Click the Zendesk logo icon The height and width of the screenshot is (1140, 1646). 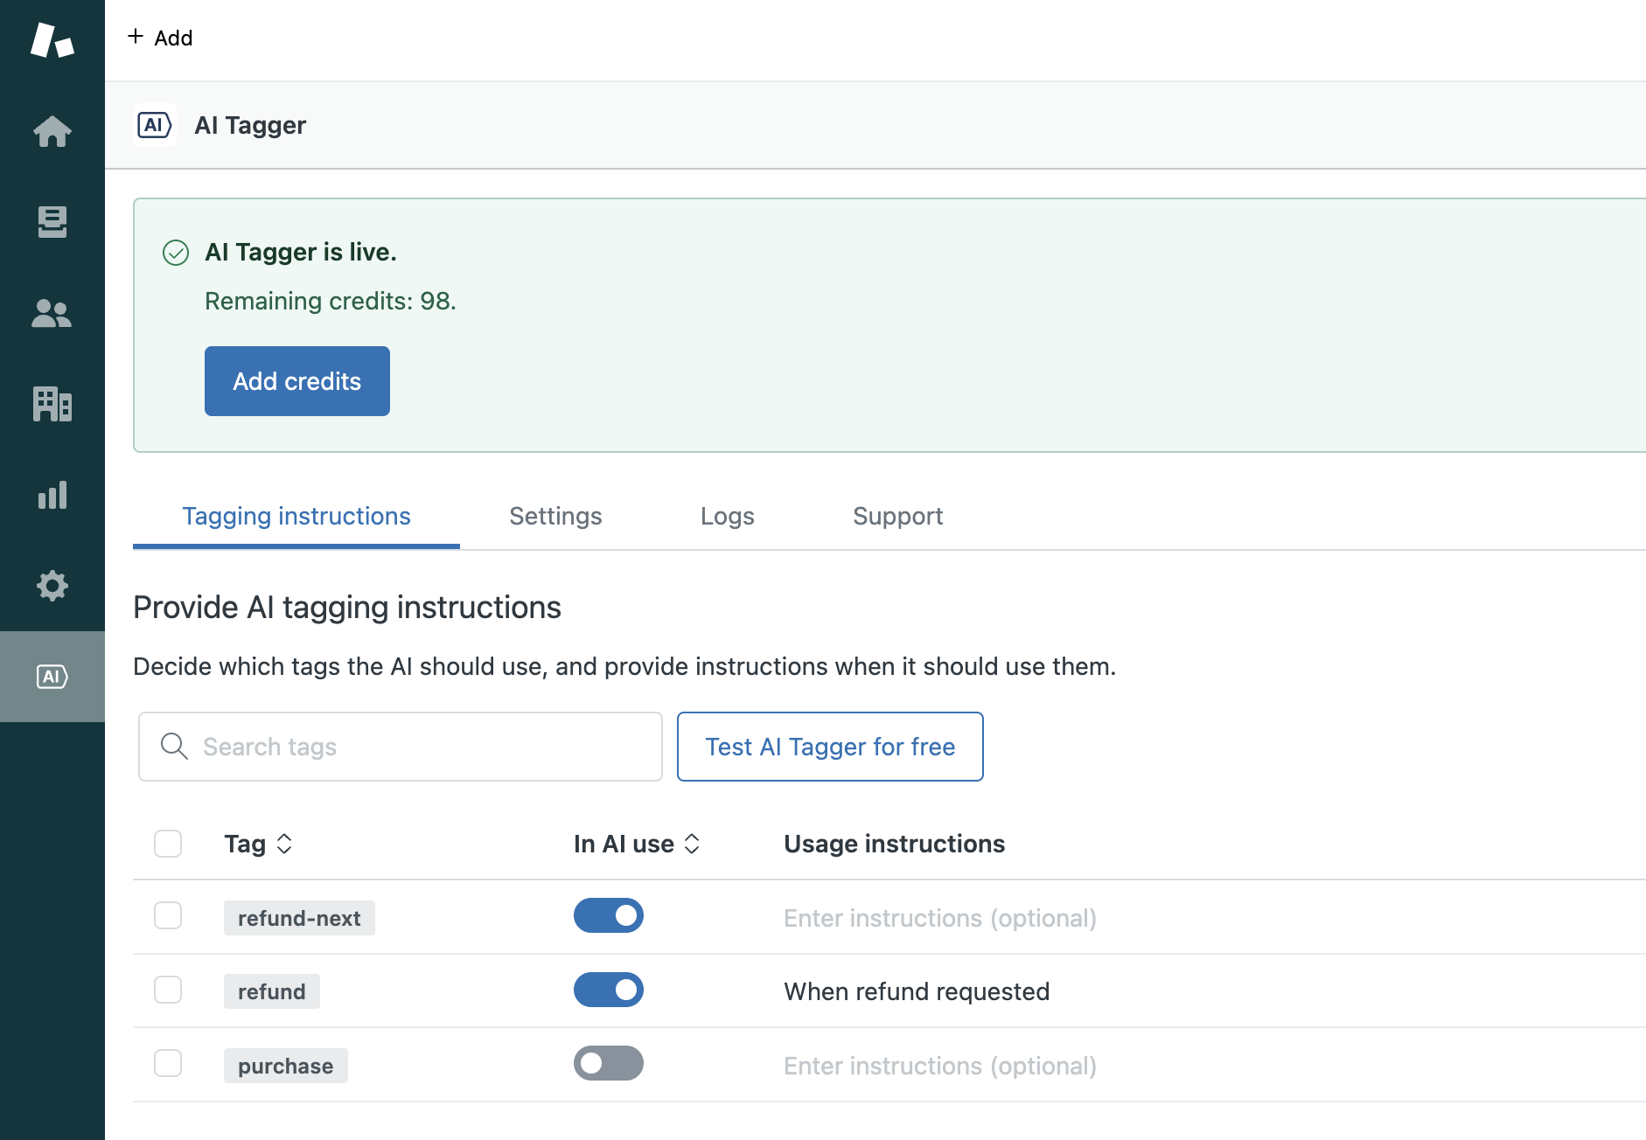point(52,40)
